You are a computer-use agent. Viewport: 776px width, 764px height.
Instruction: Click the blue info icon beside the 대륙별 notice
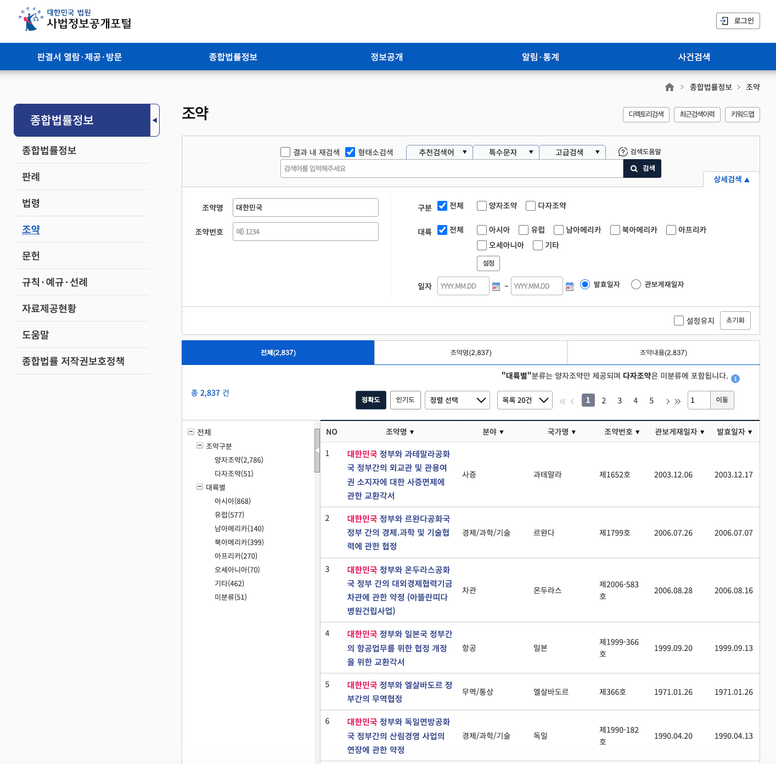coord(735,379)
